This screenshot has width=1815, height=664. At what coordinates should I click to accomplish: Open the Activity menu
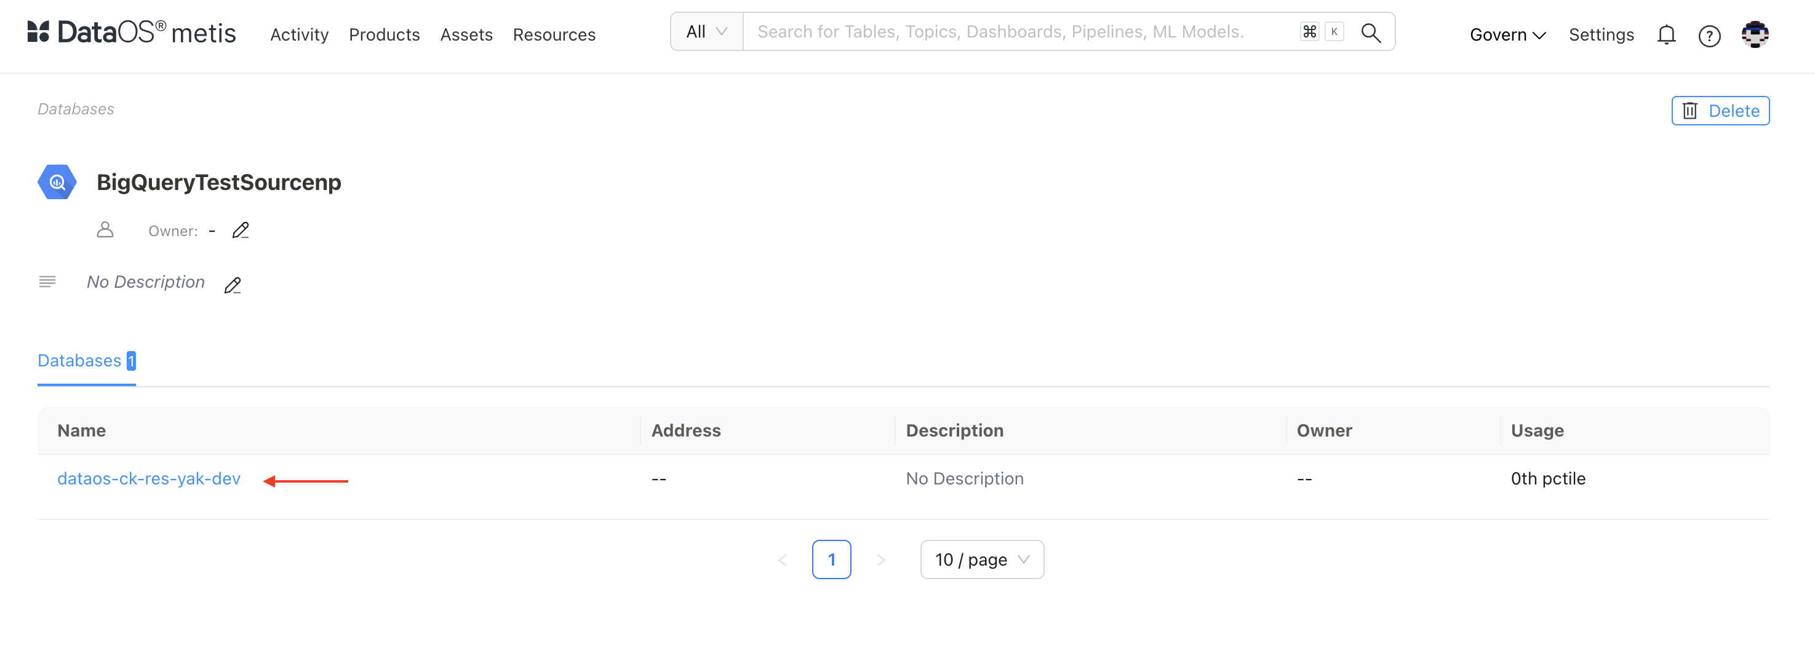click(300, 34)
